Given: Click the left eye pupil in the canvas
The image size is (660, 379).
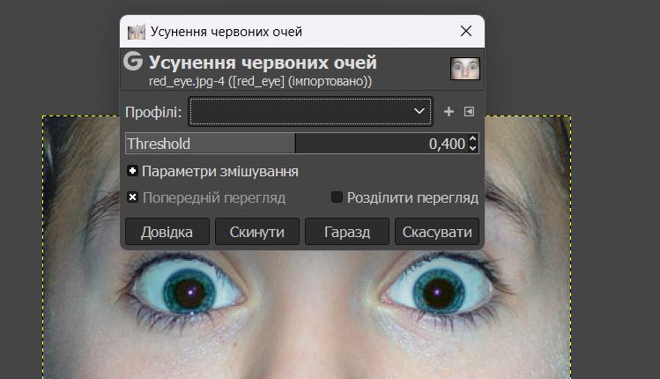Looking at the screenshot, I should click(190, 293).
